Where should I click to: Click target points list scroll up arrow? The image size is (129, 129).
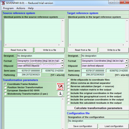tap(127, 20)
